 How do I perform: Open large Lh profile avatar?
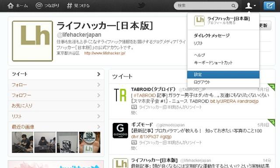(x=32, y=41)
